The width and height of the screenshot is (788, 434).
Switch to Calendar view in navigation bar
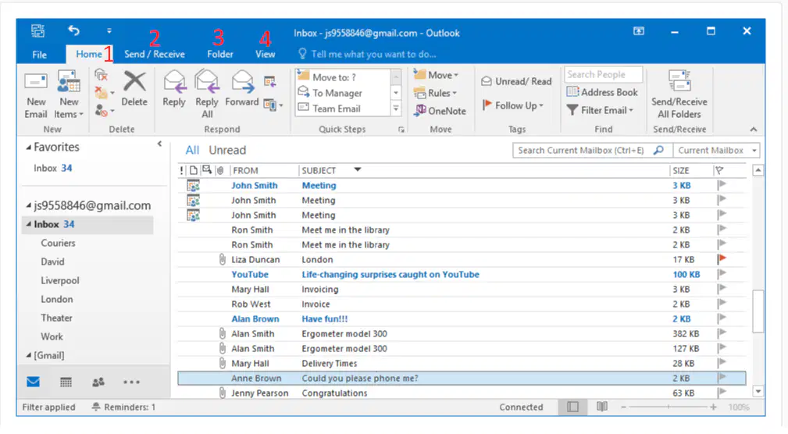(66, 382)
